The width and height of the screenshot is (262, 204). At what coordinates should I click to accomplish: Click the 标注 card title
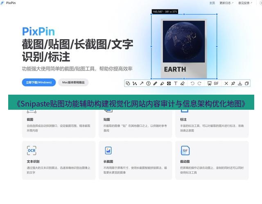coord(183,120)
